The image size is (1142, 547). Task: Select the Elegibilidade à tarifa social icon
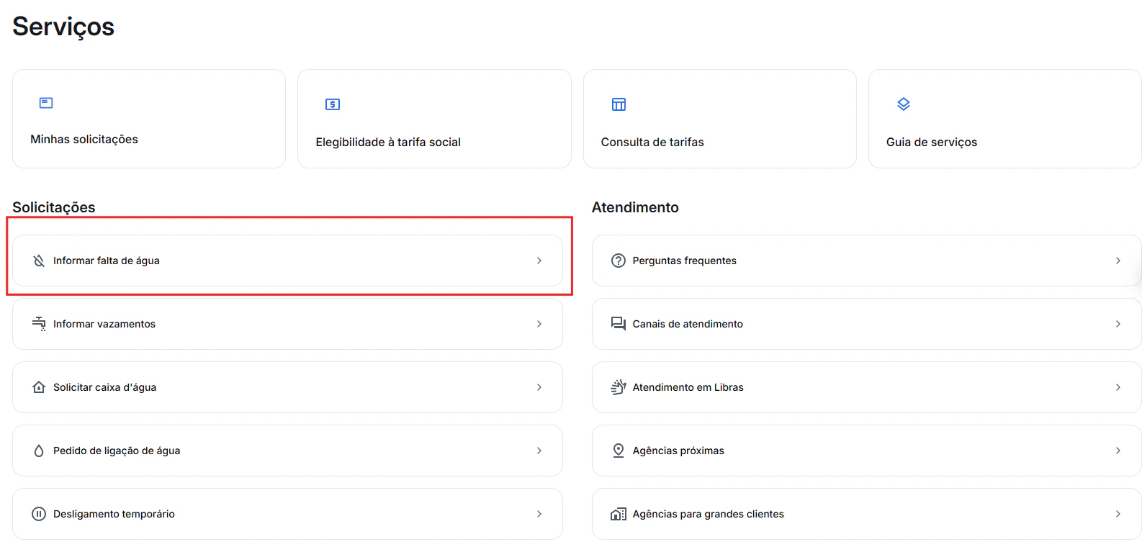click(331, 104)
